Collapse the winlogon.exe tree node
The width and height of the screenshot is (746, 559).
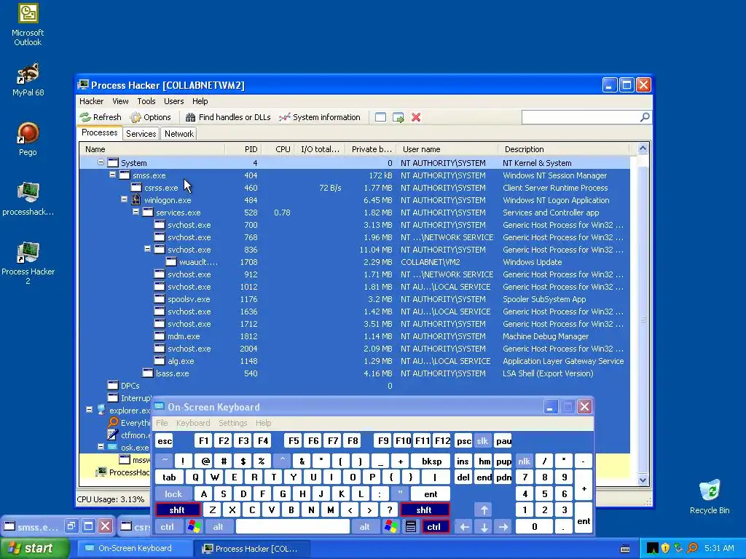click(x=124, y=199)
